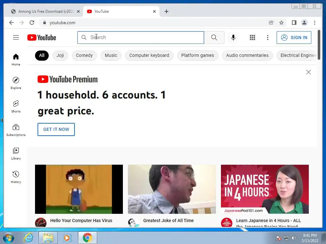The height and width of the screenshot is (244, 326).
Task: Select the Platform games chip
Action: [197, 55]
